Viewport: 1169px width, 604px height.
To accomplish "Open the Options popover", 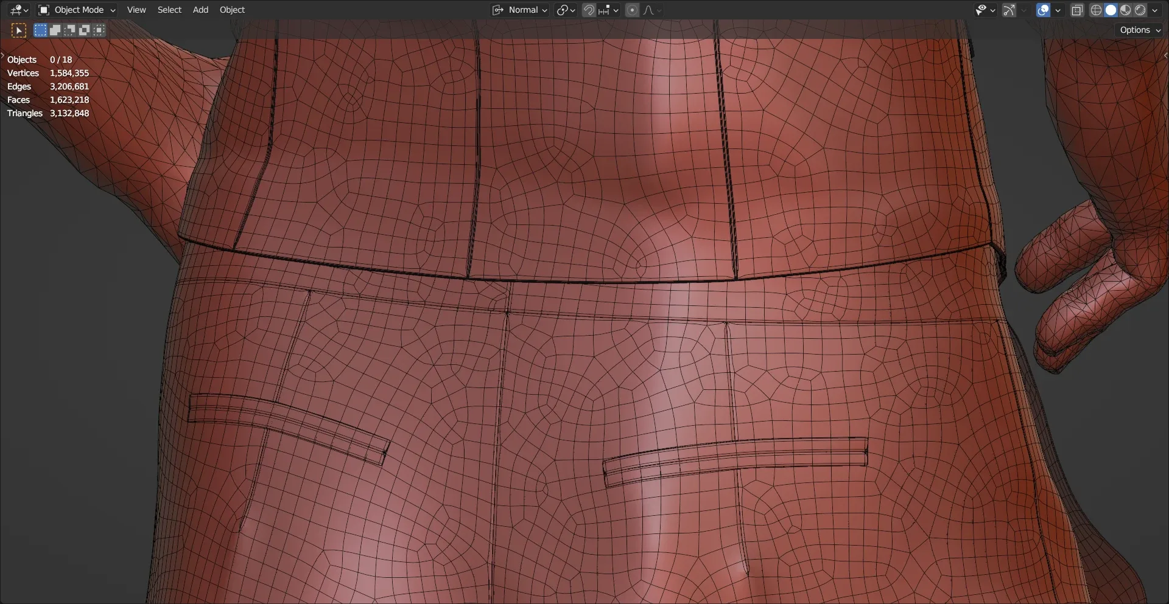I will [x=1140, y=30].
